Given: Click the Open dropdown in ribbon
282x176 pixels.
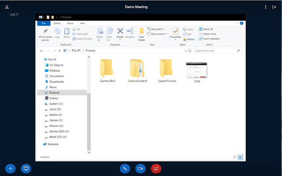Looking at the screenshot, I should [189, 29].
